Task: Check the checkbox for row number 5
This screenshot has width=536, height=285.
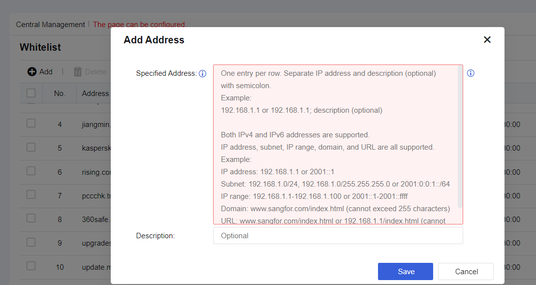Action: pyautogui.click(x=31, y=147)
